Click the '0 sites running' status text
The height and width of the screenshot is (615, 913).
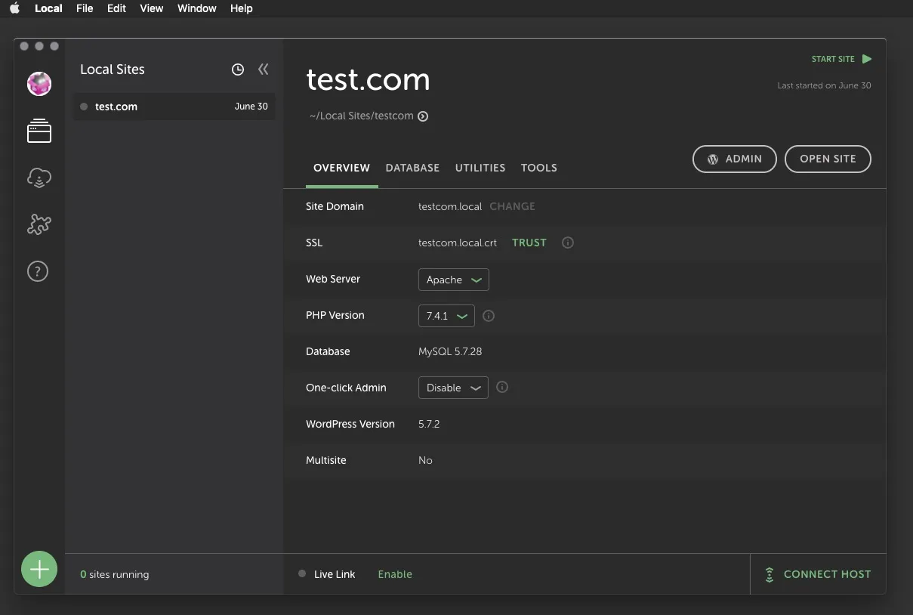[115, 574]
